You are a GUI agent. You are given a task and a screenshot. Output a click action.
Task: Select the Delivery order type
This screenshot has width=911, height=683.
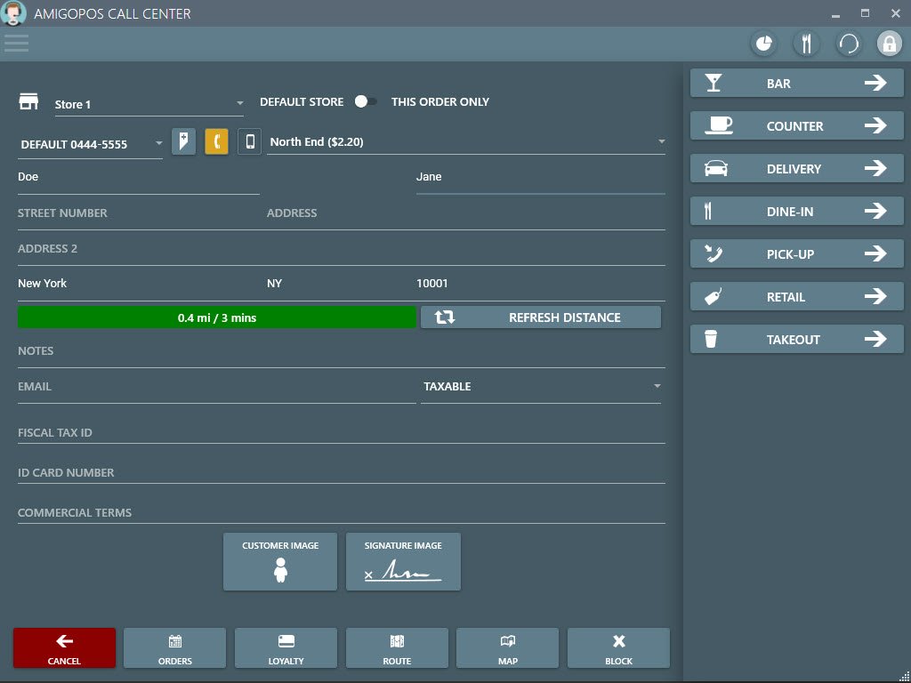[796, 169]
